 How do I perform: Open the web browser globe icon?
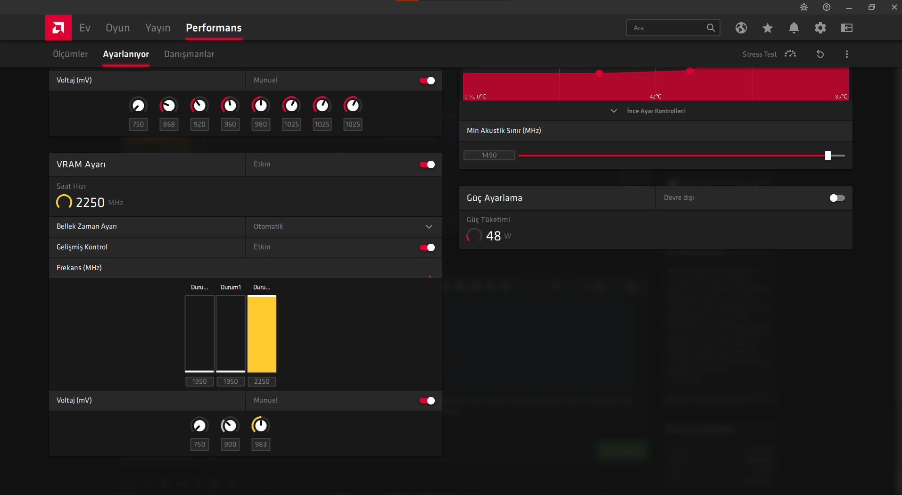[741, 28]
